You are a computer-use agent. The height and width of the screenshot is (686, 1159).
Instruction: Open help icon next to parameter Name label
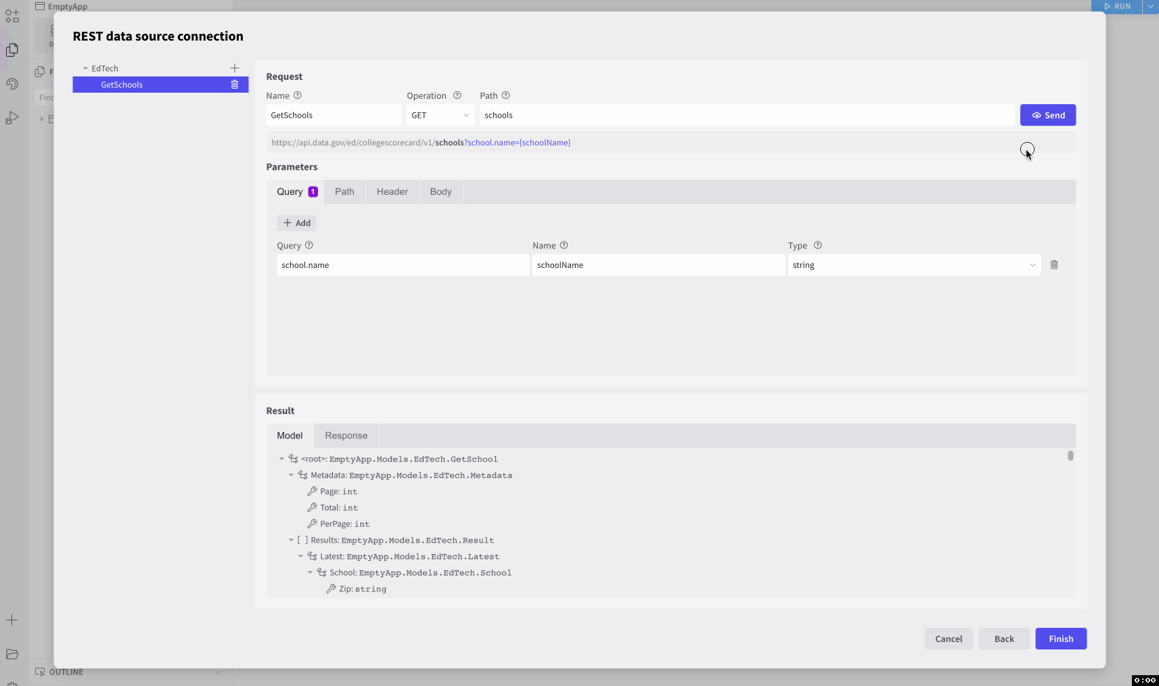[564, 246]
